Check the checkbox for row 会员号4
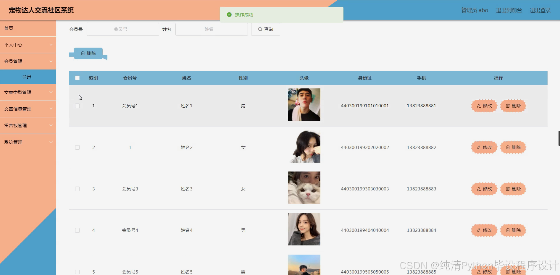Viewport: 560px width, 275px height. (x=77, y=230)
